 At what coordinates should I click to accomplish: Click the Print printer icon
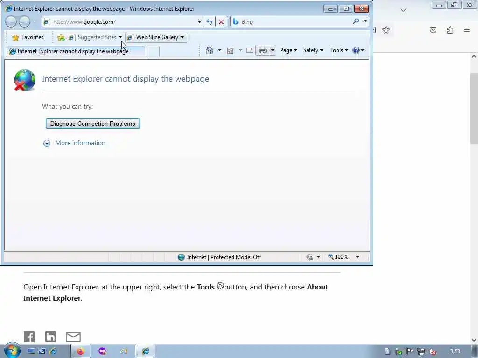point(262,50)
